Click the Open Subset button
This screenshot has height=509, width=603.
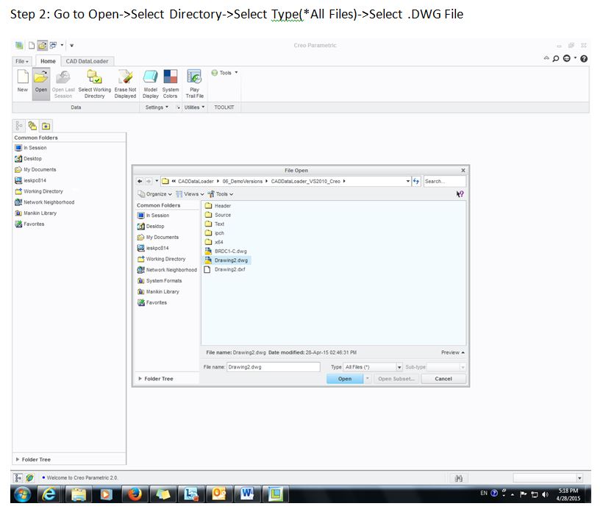click(x=396, y=379)
